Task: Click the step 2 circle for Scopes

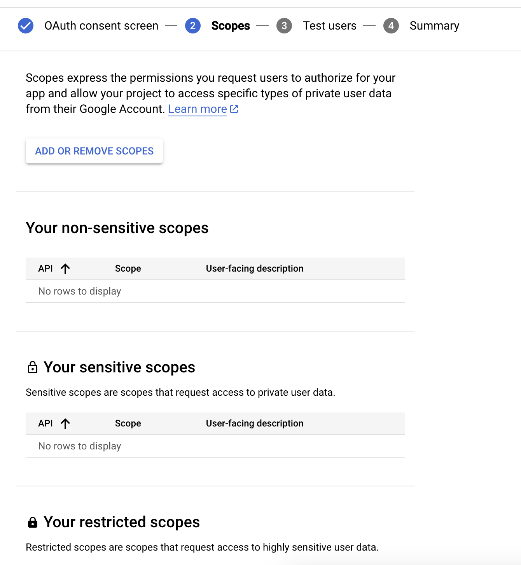Action: tap(192, 26)
